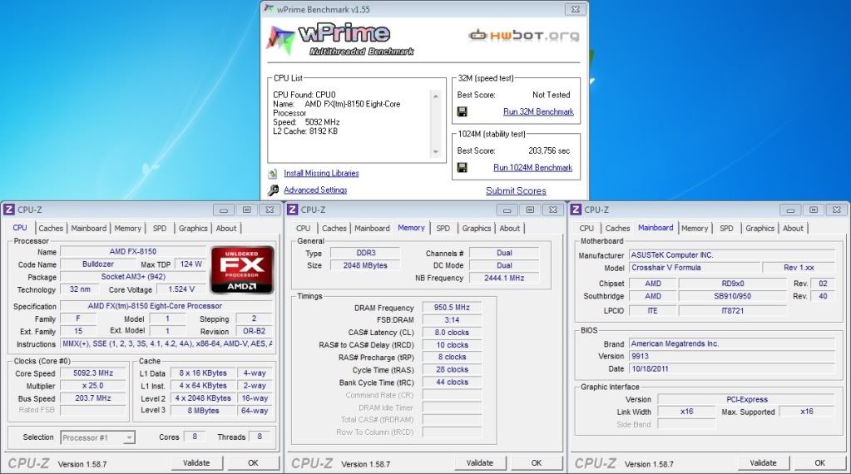This screenshot has height=474, width=851.
Task: Click the Advanced Settings wrench icon
Action: pos(273,190)
